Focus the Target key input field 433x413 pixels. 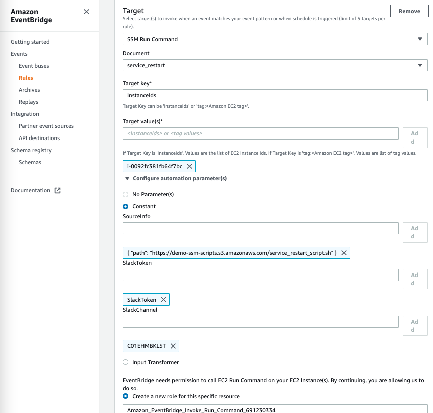275,95
